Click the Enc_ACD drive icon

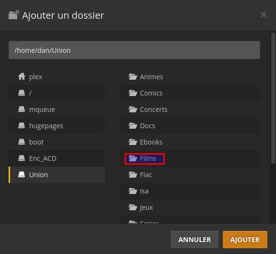coord(22,158)
